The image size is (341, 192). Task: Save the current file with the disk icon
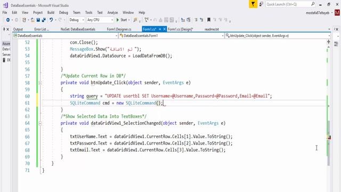38,20
